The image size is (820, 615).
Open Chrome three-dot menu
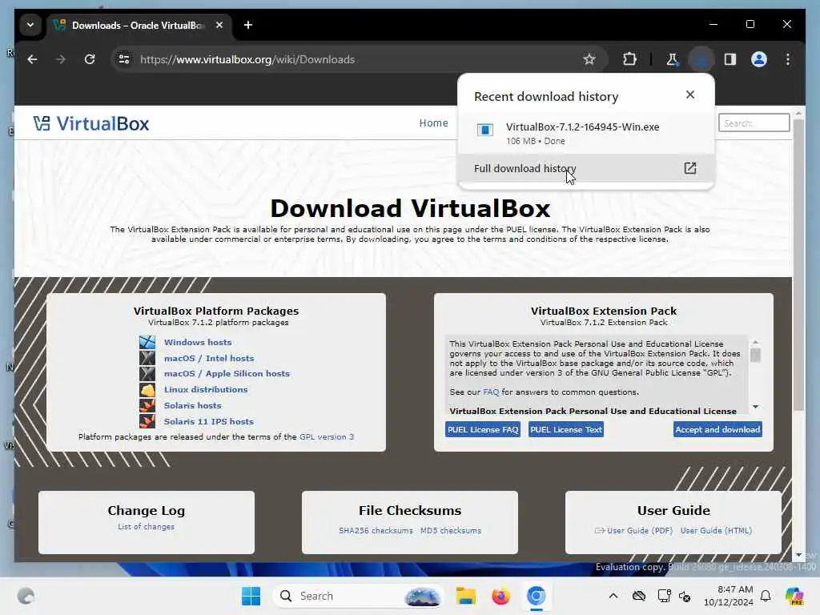pyautogui.click(x=788, y=59)
